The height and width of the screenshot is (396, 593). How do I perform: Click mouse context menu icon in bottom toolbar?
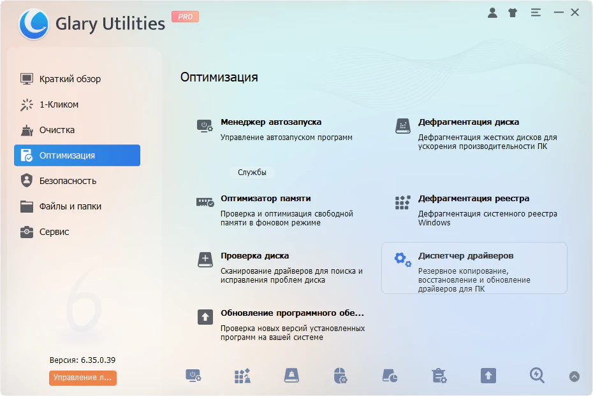[340, 376]
